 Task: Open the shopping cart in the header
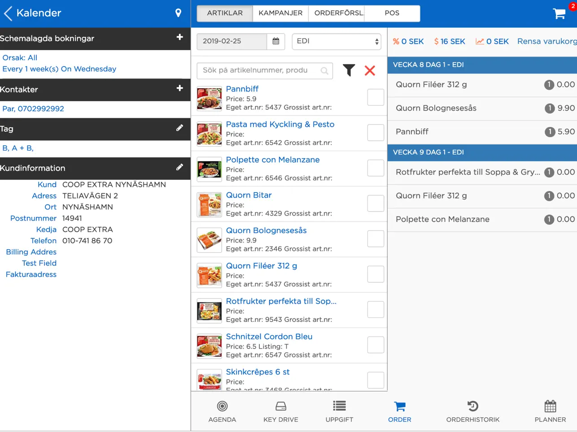pyautogui.click(x=560, y=13)
